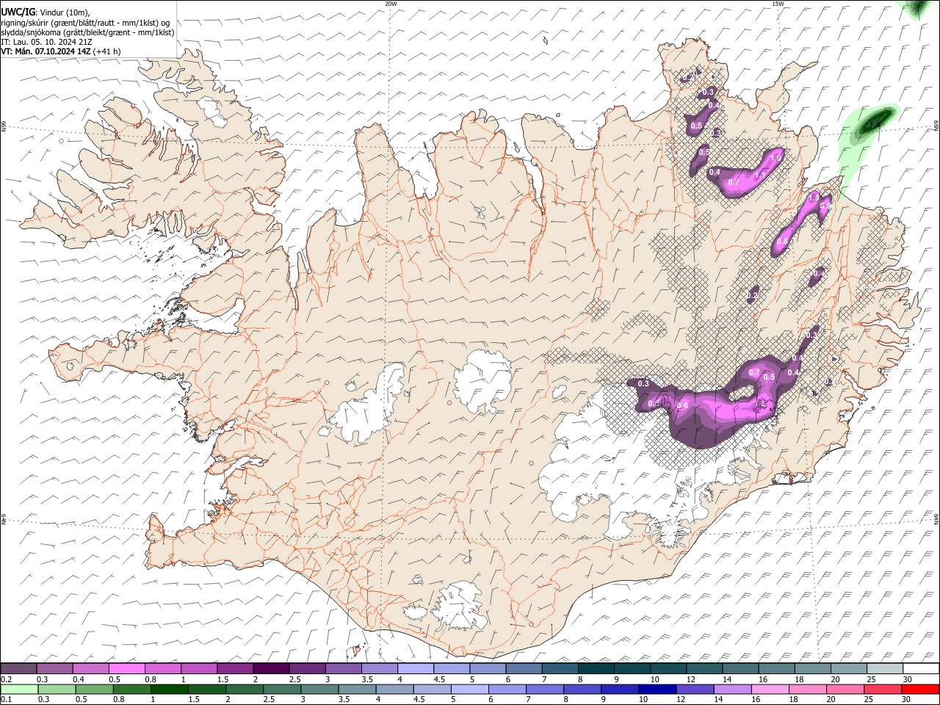Pick white snow swatch starting at 30
This screenshot has width=940, height=705.
click(x=922, y=668)
